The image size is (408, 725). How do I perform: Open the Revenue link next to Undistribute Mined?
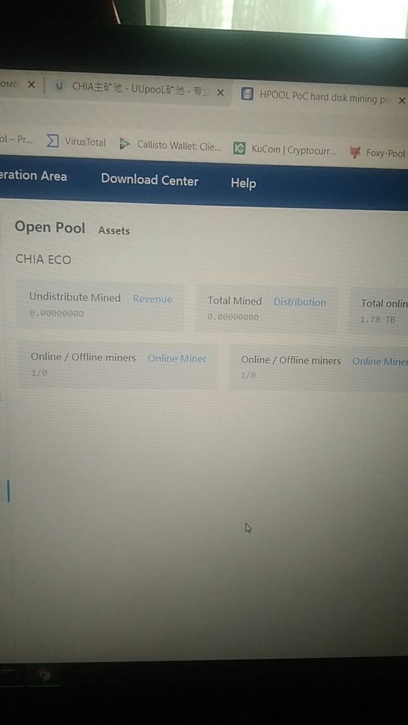point(152,299)
